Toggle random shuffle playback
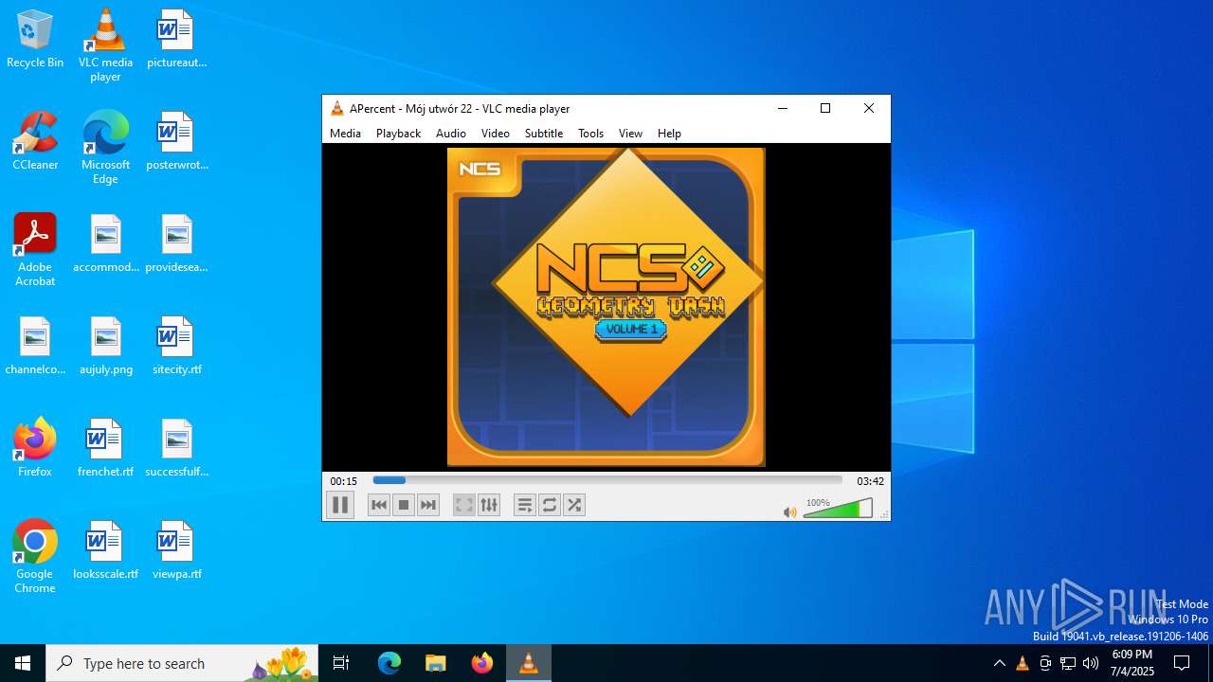The width and height of the screenshot is (1213, 682). [x=574, y=505]
